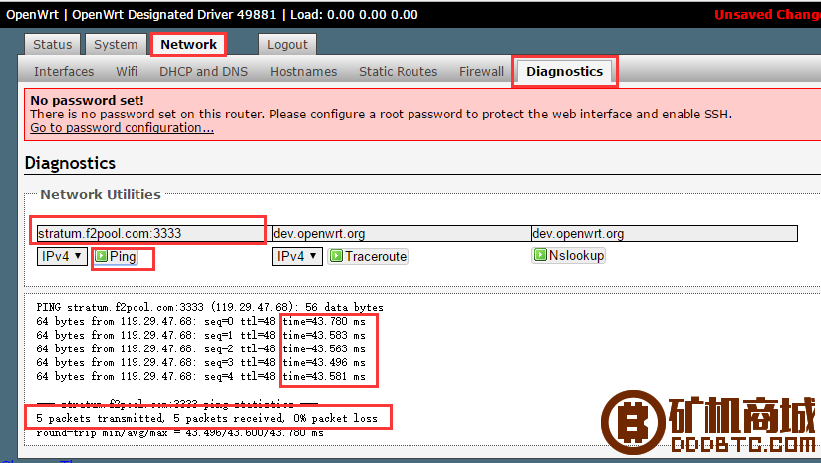Select the Network tab
The height and width of the screenshot is (463, 821).
[x=188, y=45]
